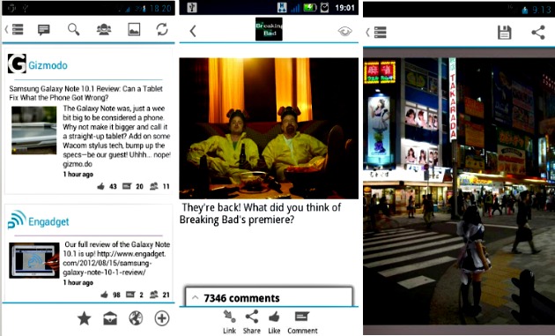Tap the star favorites icon in the bottom bar
This screenshot has height=336, width=555.
[85, 318]
